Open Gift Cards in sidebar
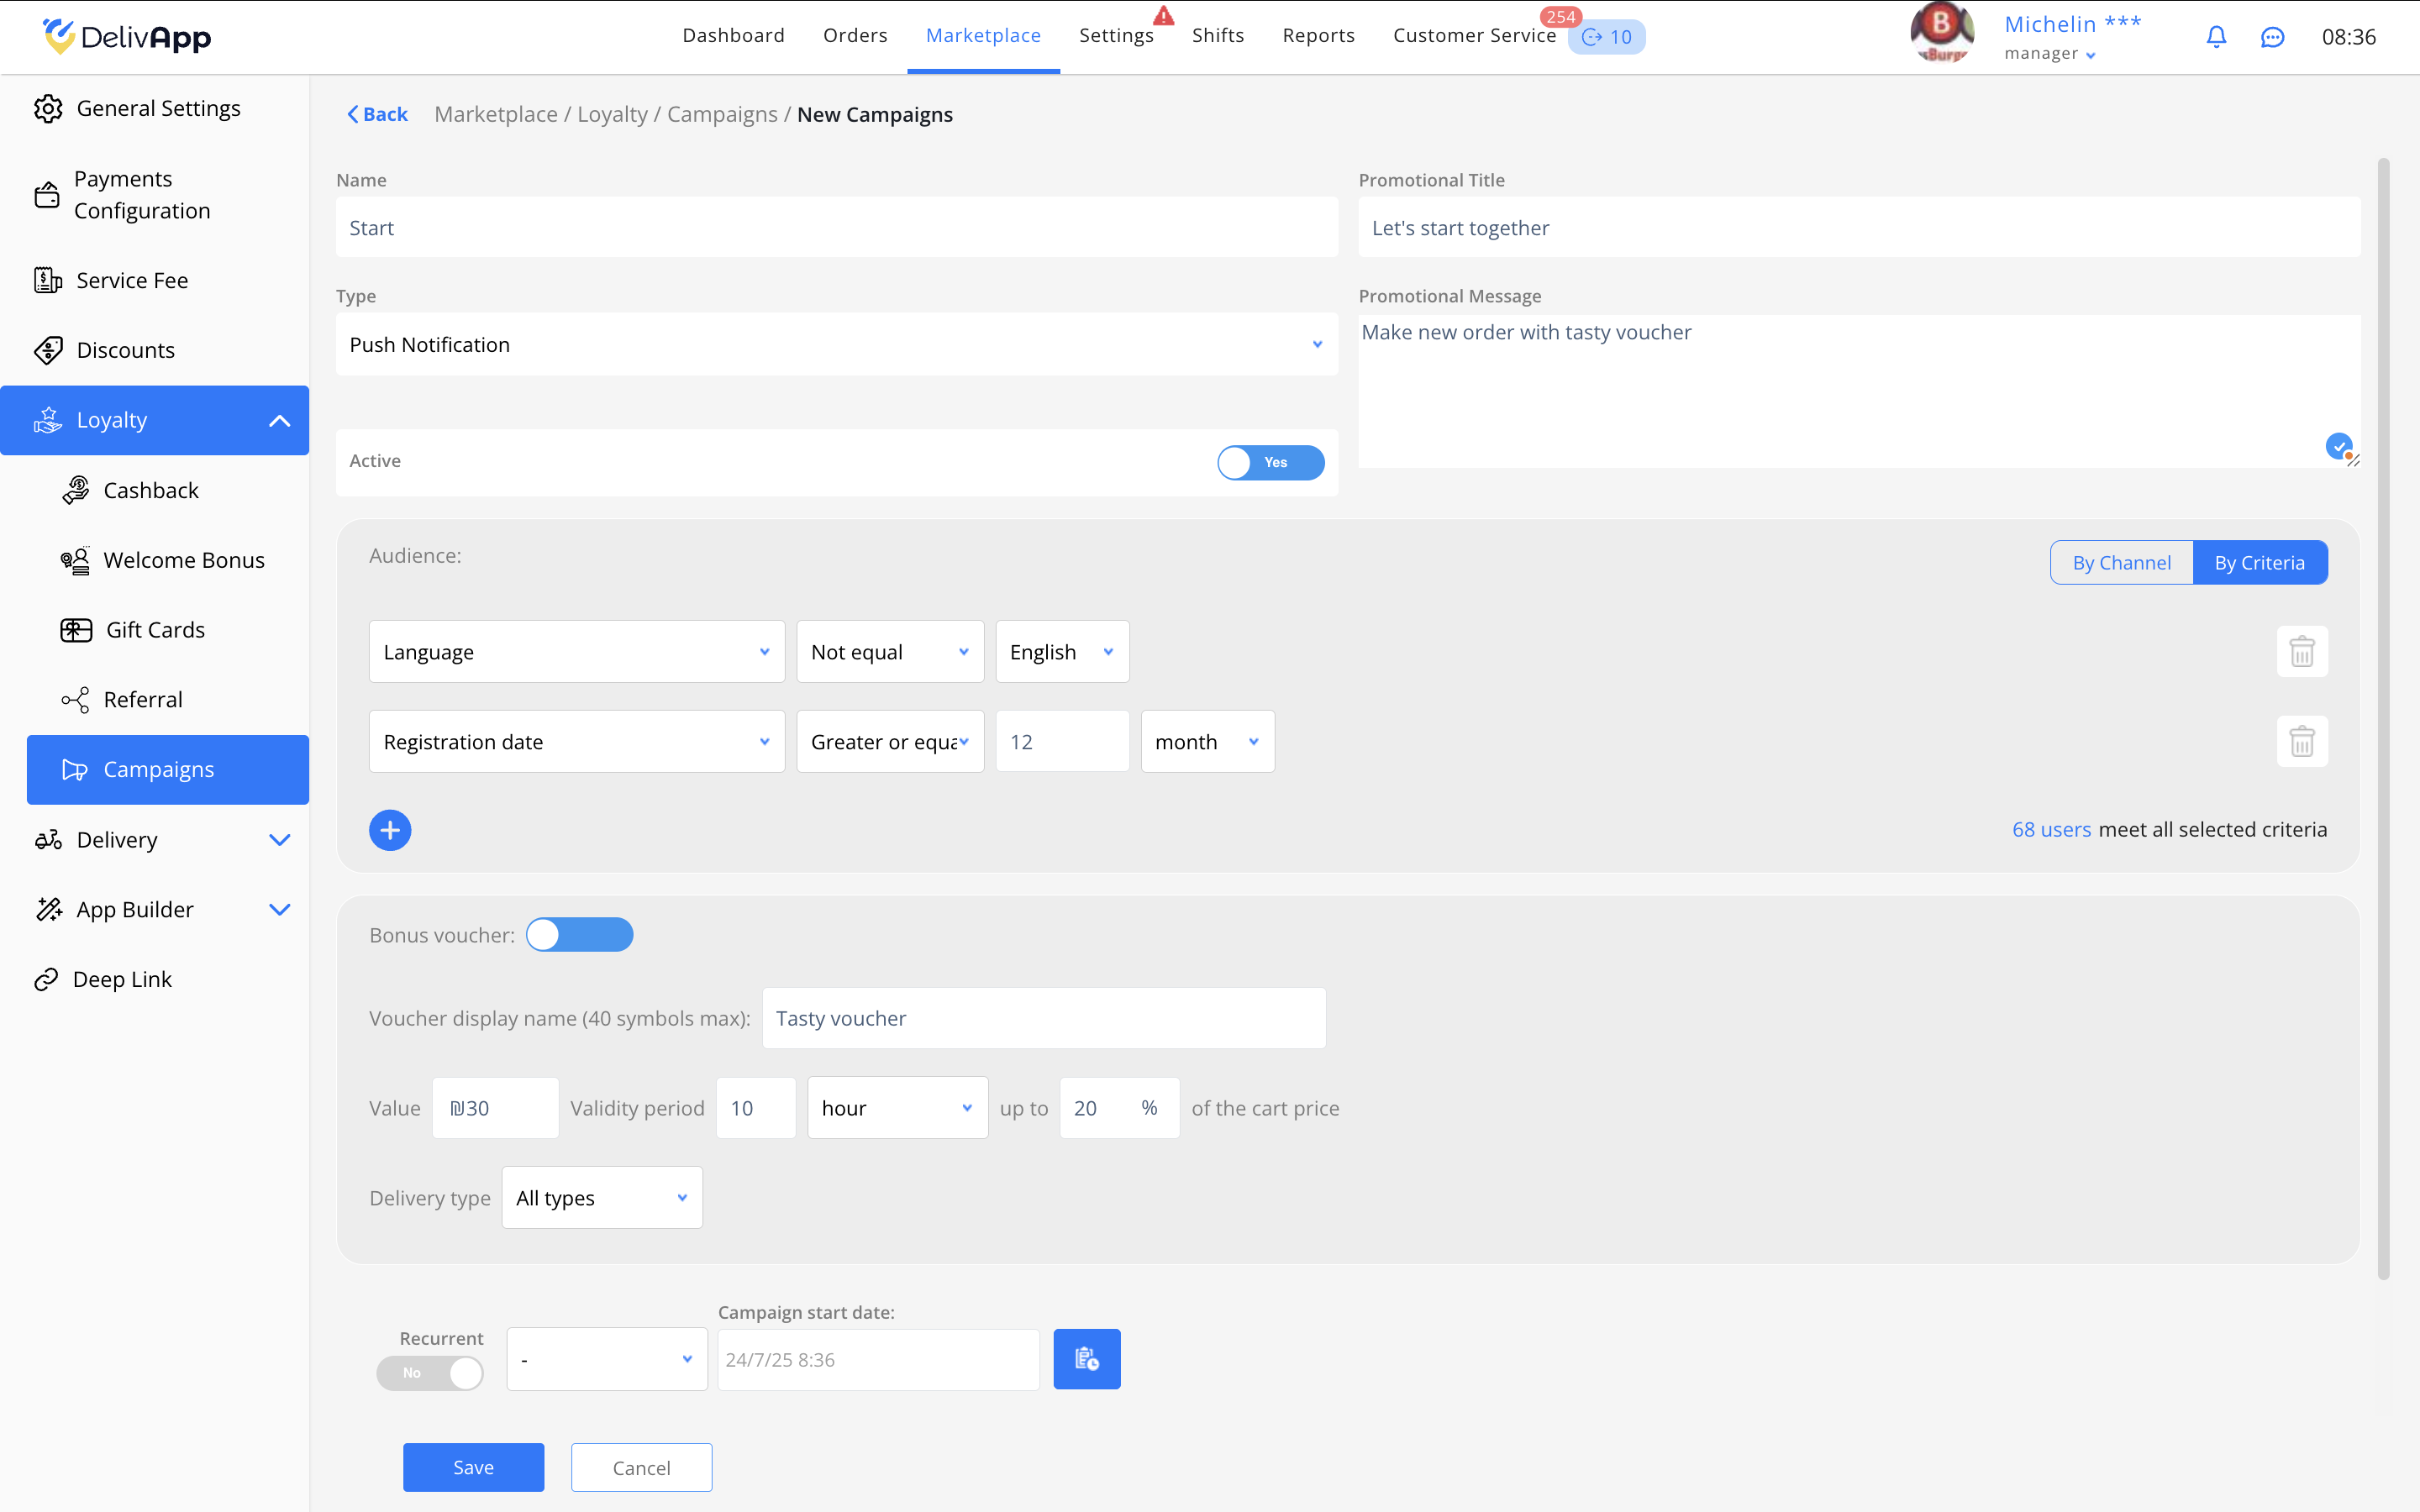Screen dimensions: 2420x1512 click(155, 630)
